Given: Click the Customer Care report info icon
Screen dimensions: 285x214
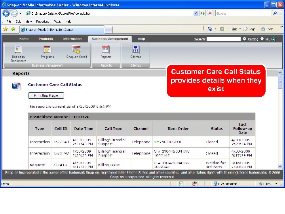Looking at the screenshot, I should tap(17, 86).
